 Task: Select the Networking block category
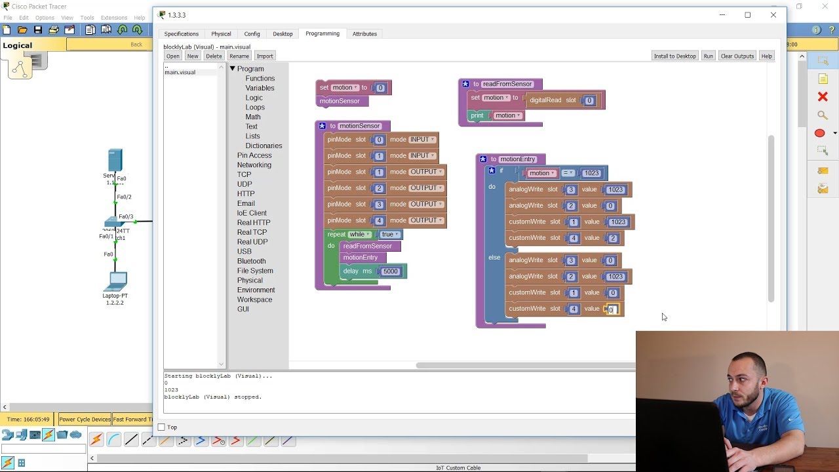pos(254,165)
